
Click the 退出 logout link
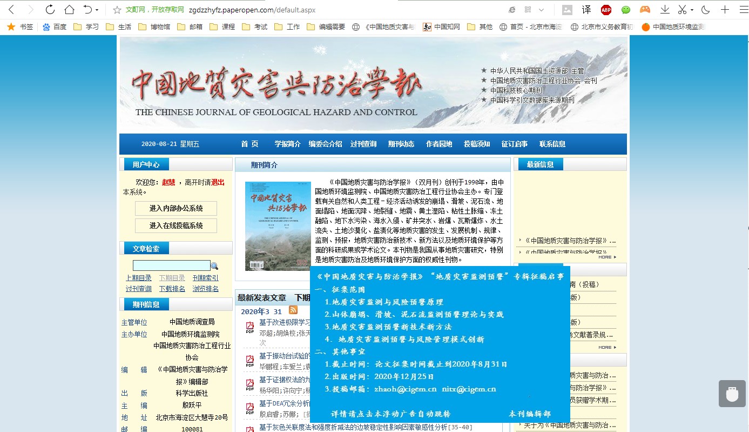[218, 182]
